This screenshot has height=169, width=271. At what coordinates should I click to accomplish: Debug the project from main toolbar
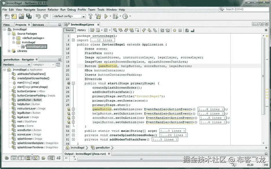[115, 17]
